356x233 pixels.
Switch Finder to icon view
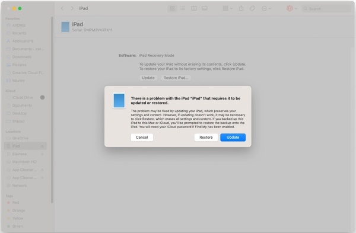point(172,8)
